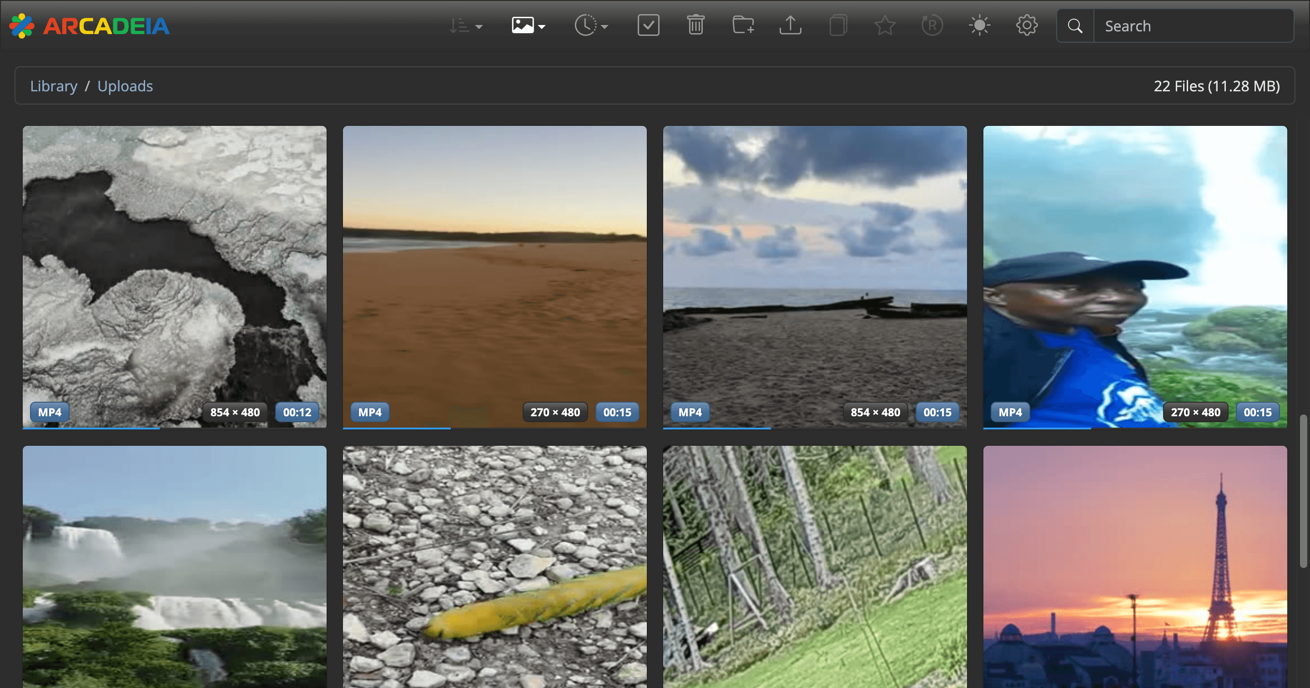Click the page vertical scrollbar
Screen dimensions: 1310x688
1303,491
